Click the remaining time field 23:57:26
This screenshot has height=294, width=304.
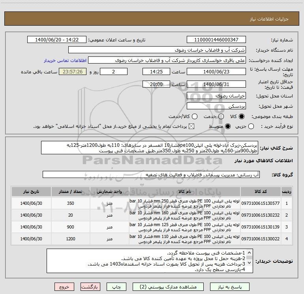coord(73,71)
